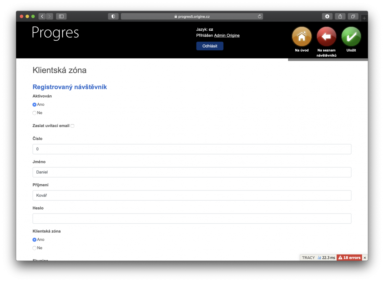Viewport: 384px width, 282px height.
Task: Open the Admin Origine profile link
Action: coord(227,36)
